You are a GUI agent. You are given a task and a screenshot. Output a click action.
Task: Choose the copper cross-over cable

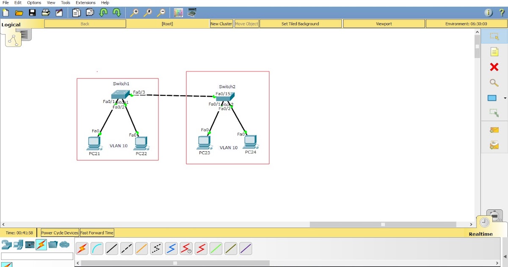pos(127,249)
